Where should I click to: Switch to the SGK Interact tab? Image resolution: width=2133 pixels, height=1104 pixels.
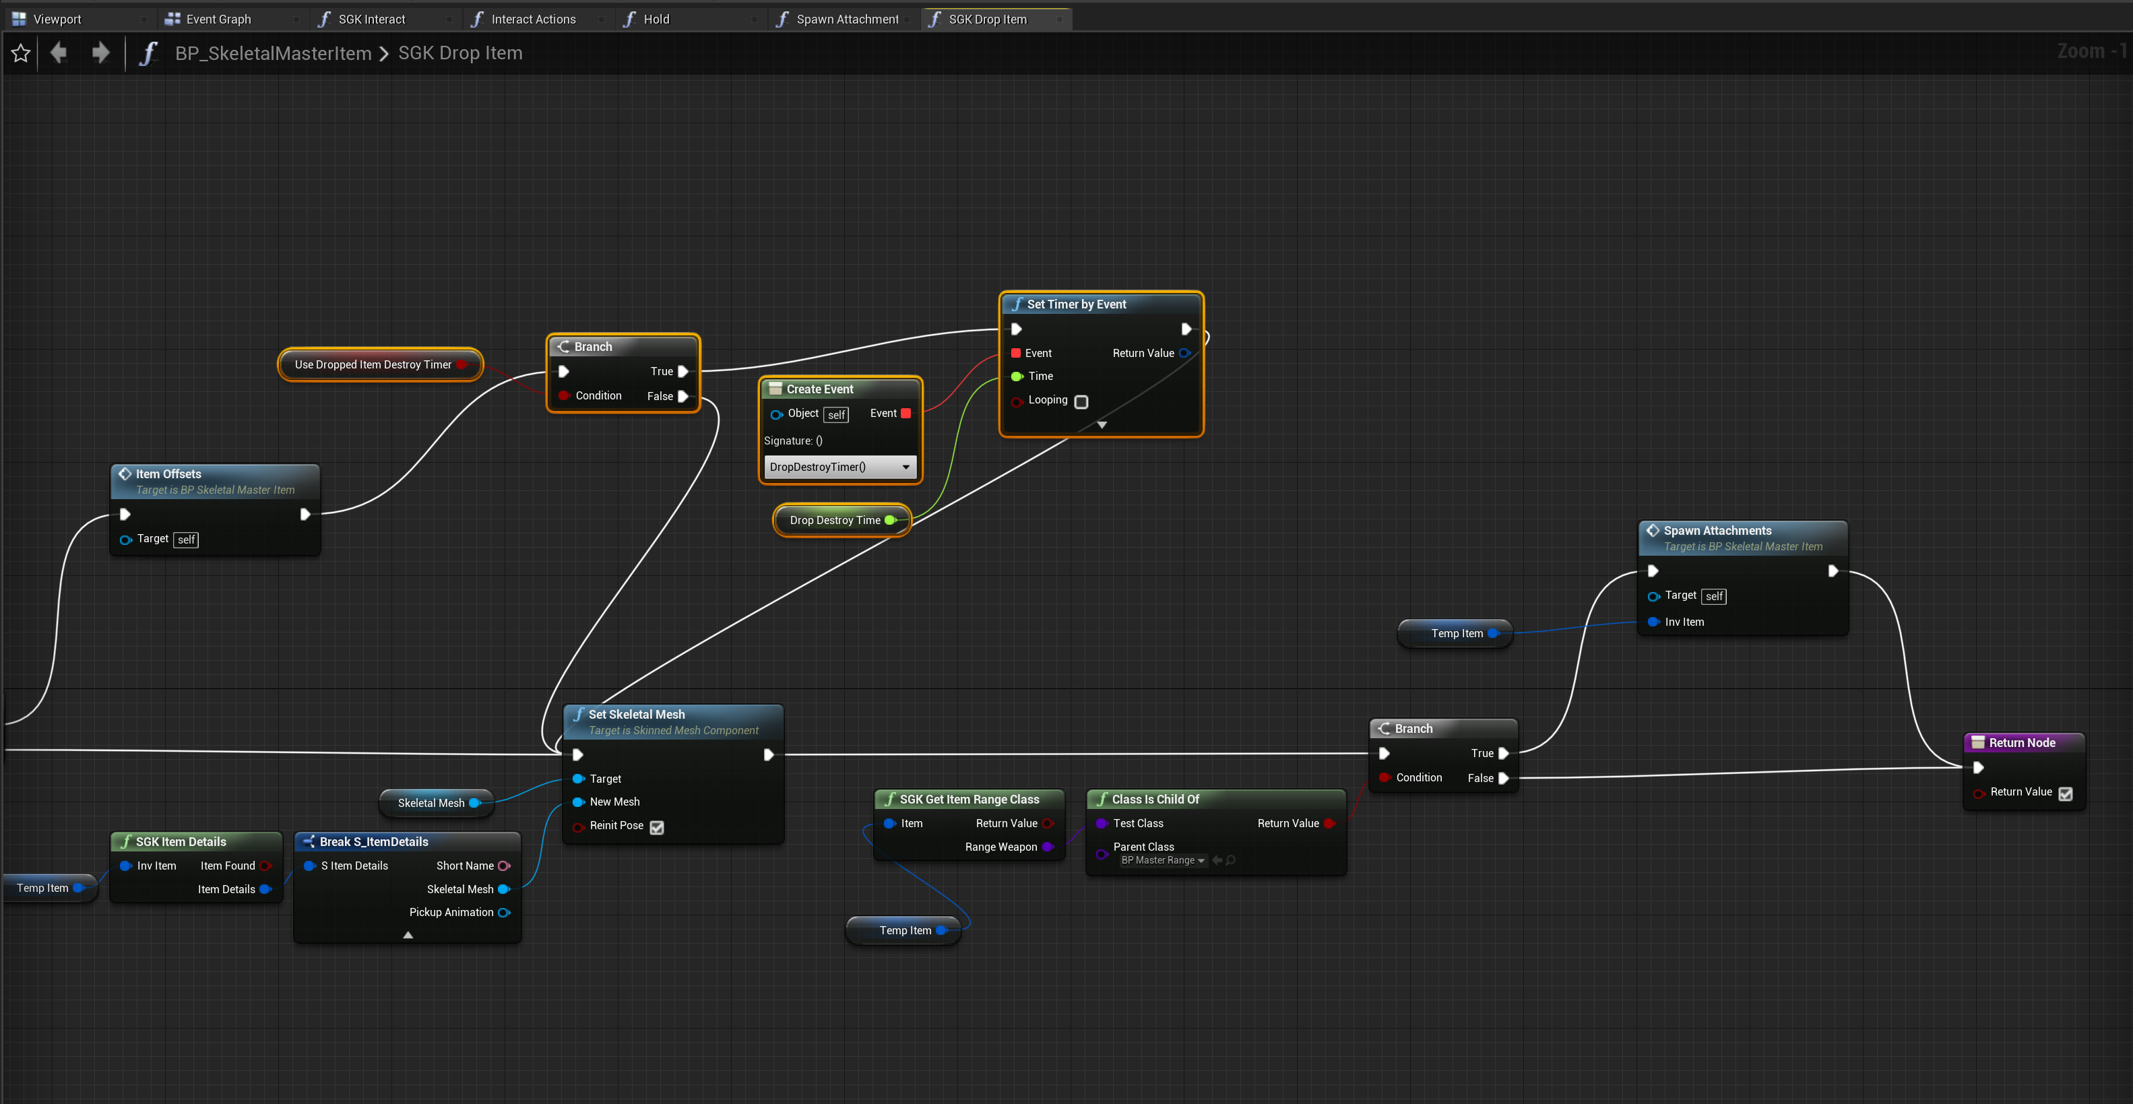click(371, 19)
